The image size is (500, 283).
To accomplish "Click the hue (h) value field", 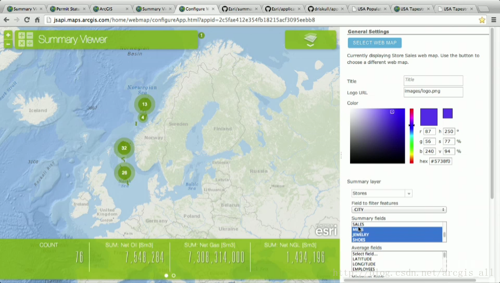I will point(448,131).
